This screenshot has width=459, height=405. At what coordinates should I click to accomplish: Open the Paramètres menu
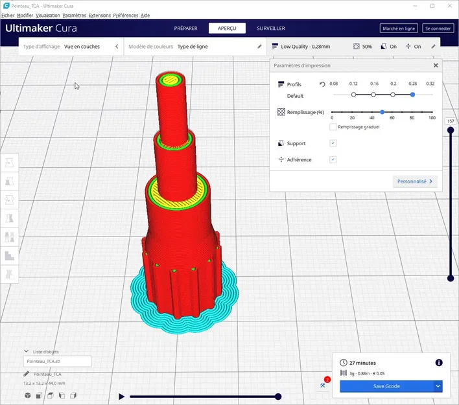(75, 15)
